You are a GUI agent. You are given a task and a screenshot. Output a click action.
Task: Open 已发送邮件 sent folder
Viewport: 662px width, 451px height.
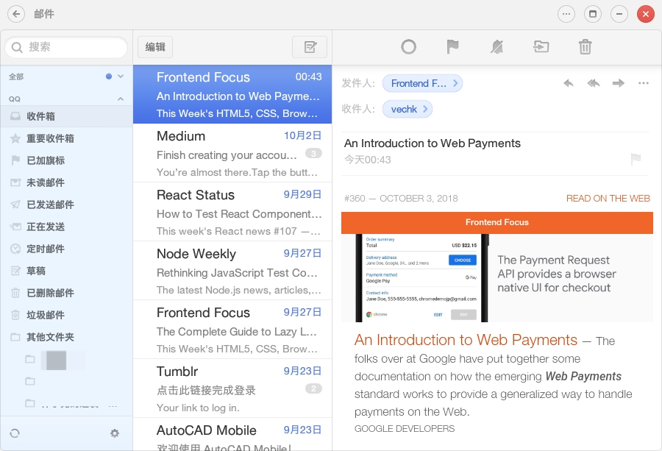66,205
